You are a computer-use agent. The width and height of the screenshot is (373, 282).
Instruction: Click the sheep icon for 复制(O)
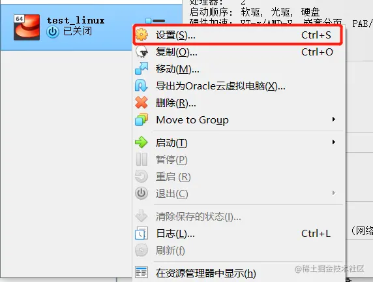(x=142, y=52)
